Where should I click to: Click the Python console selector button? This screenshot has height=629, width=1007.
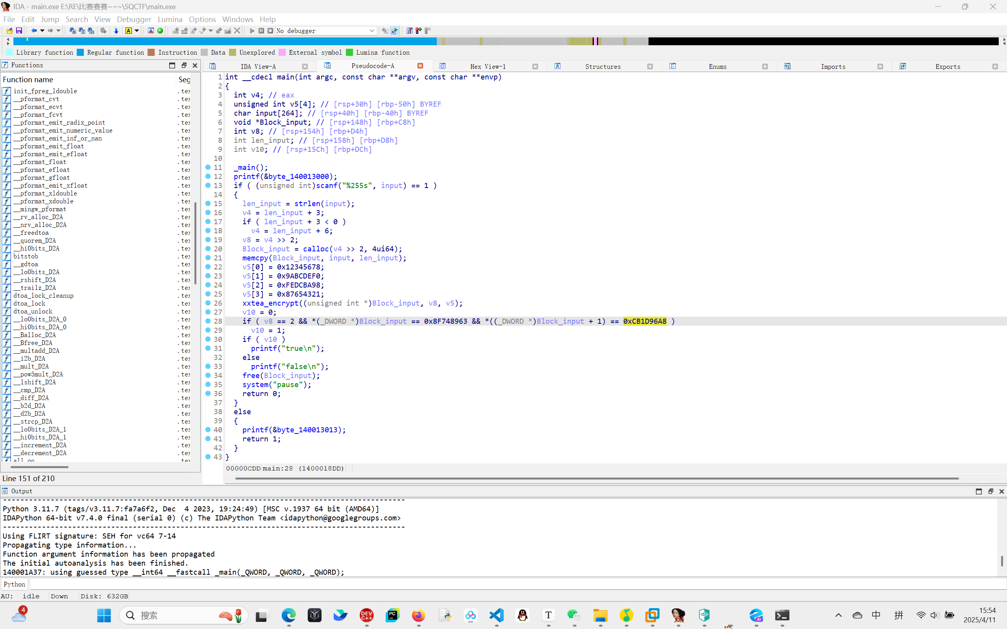pos(15,584)
